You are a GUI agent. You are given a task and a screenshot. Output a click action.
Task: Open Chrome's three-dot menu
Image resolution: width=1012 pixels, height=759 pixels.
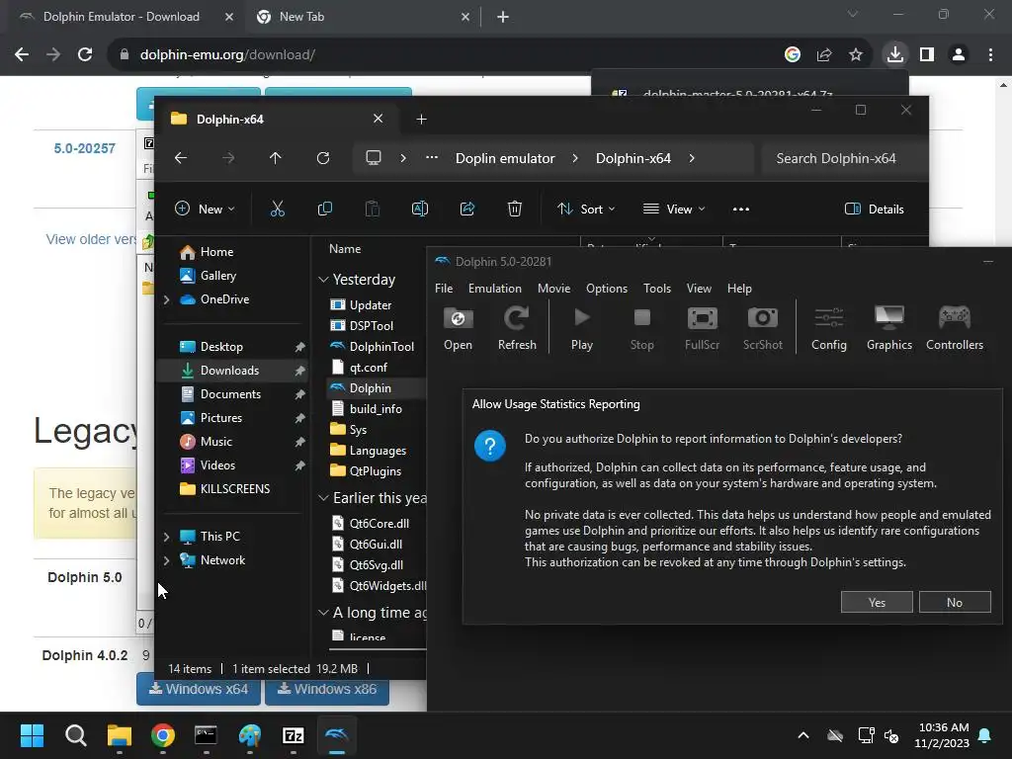click(990, 54)
